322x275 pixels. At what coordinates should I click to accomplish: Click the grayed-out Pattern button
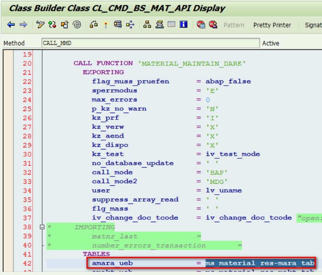point(234,25)
